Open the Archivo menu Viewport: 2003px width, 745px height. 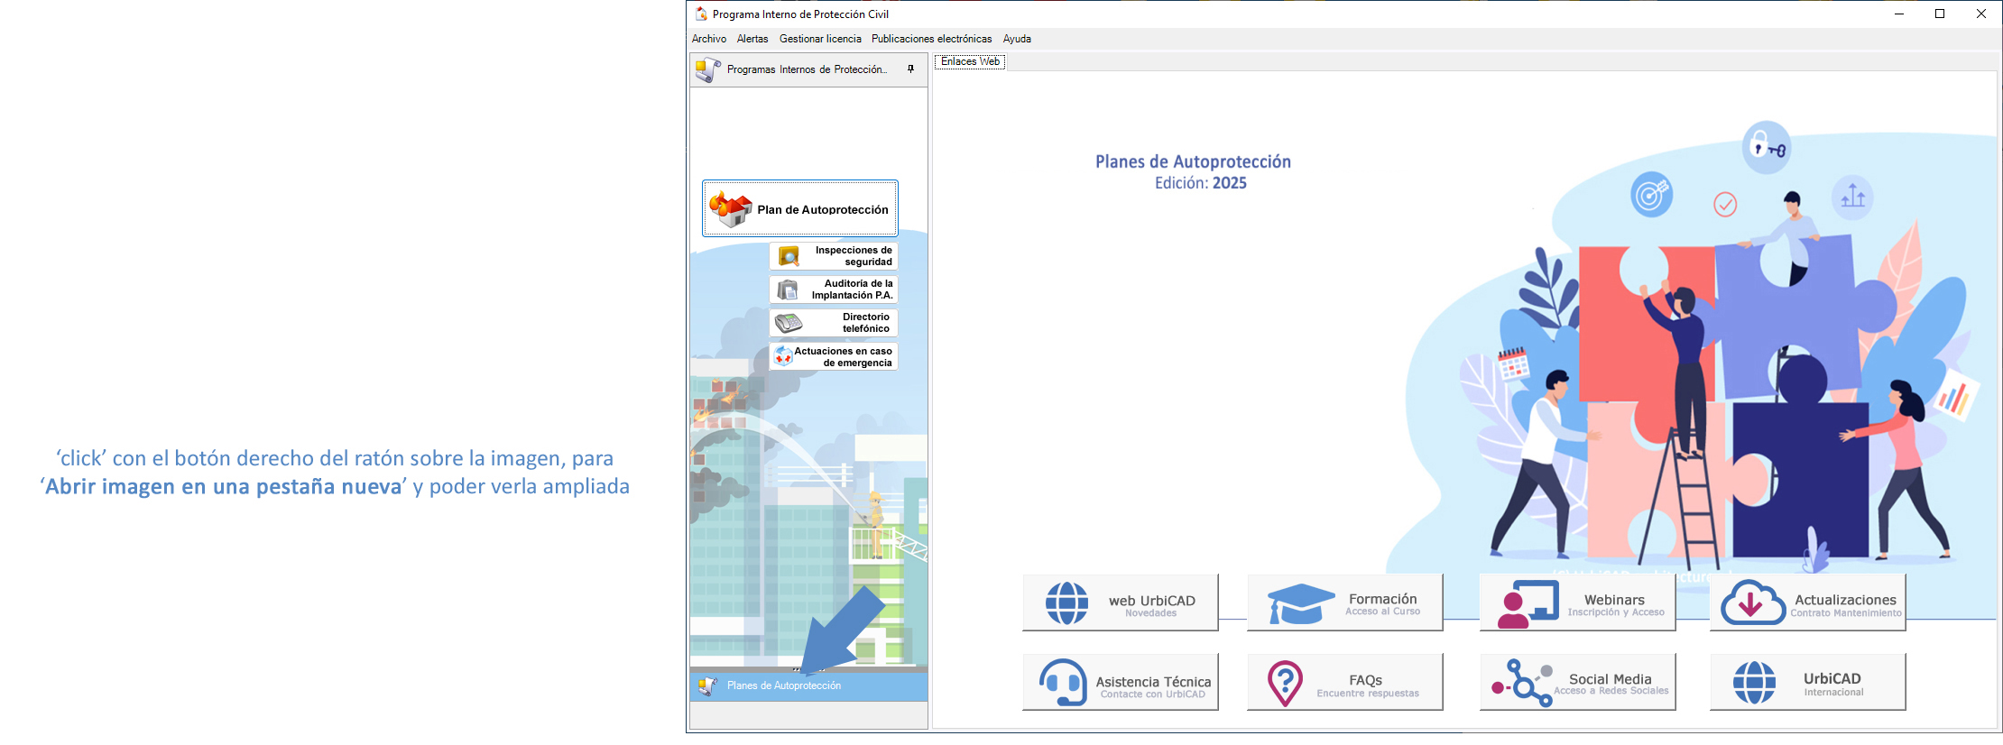point(709,39)
